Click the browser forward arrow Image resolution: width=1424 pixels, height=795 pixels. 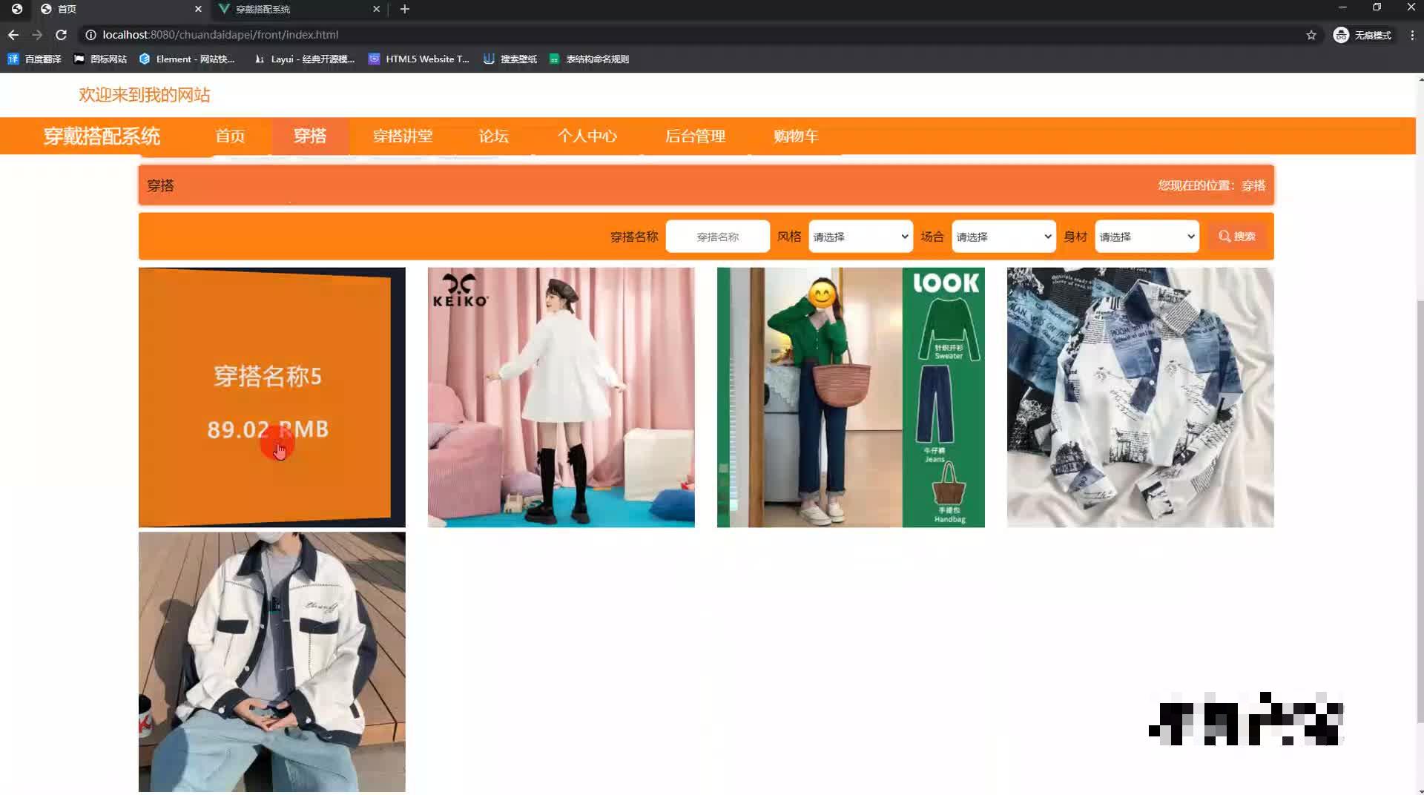click(37, 35)
